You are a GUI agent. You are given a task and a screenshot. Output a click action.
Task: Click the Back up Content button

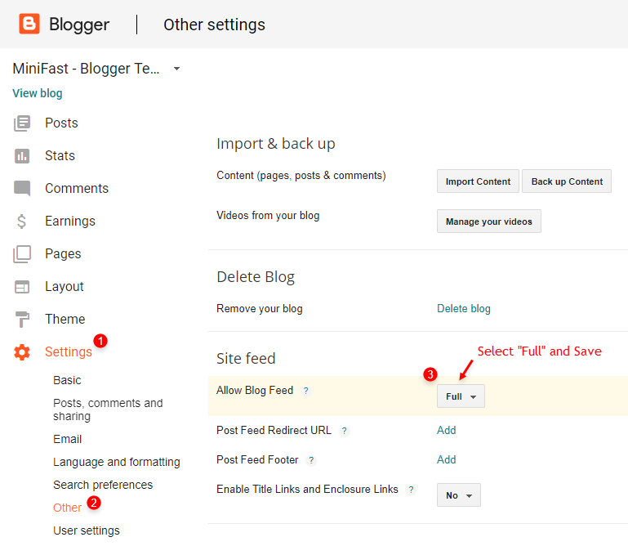567,181
